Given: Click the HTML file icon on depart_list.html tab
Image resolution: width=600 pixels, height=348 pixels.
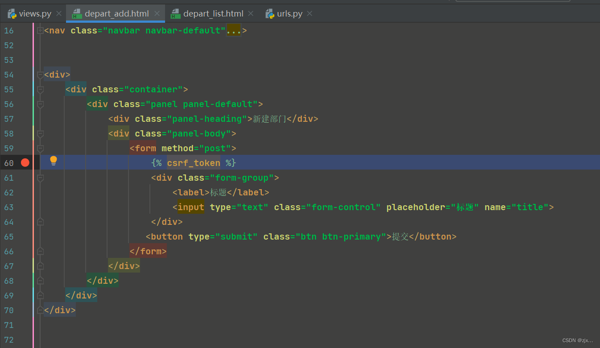Looking at the screenshot, I should pos(176,14).
